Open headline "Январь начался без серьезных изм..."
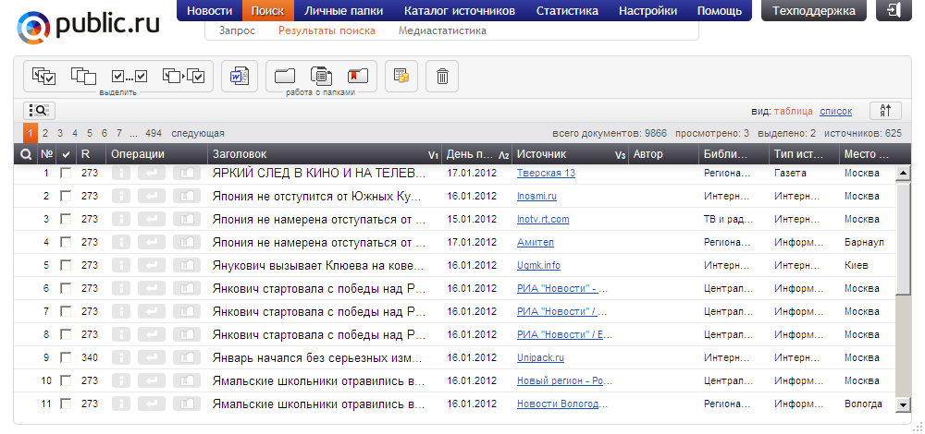 (317, 357)
